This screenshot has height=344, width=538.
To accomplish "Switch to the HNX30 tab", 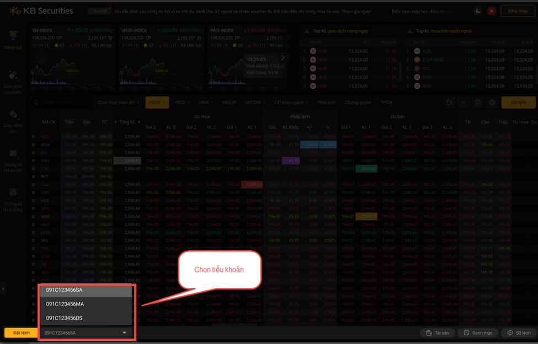I will (x=229, y=103).
